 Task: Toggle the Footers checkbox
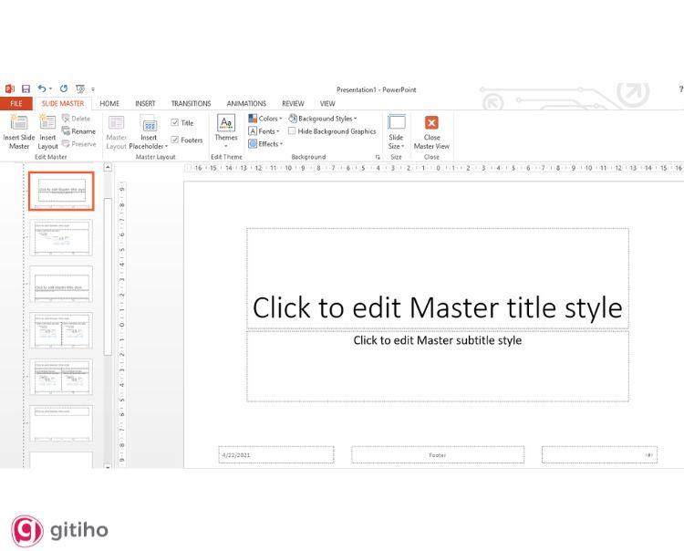click(175, 140)
